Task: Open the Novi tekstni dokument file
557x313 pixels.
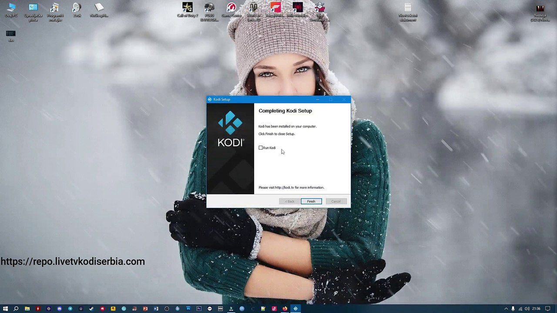Action: pyautogui.click(x=408, y=9)
